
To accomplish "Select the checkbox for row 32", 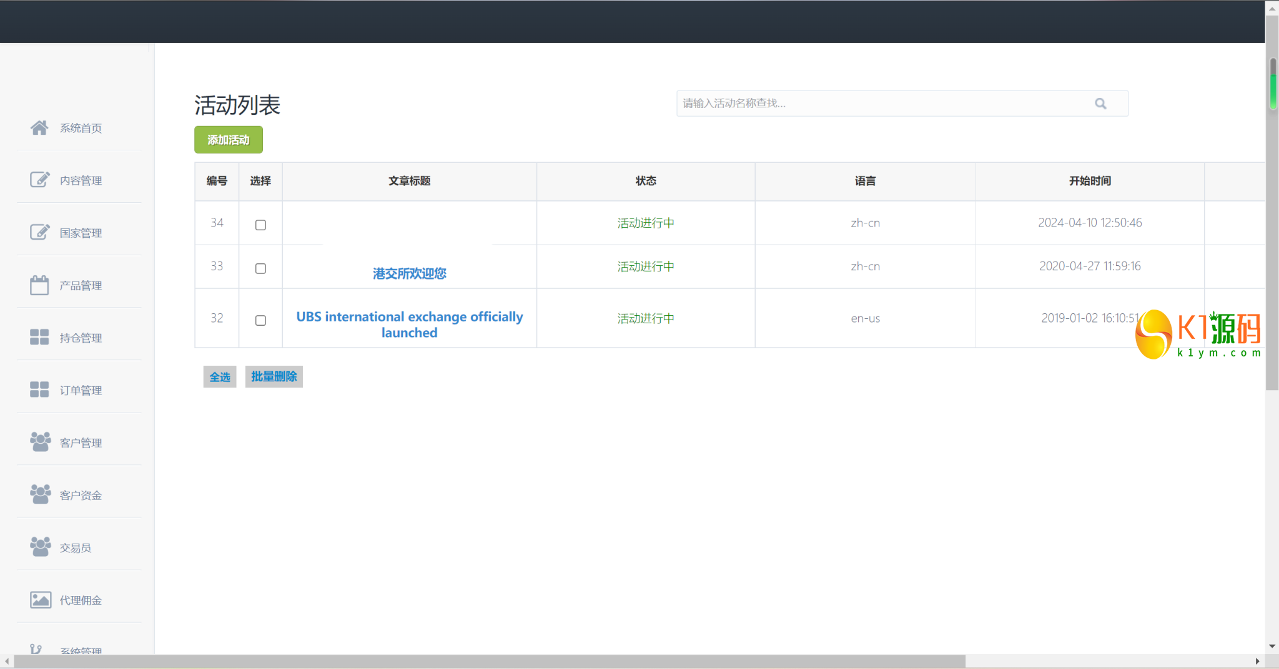I will point(260,320).
